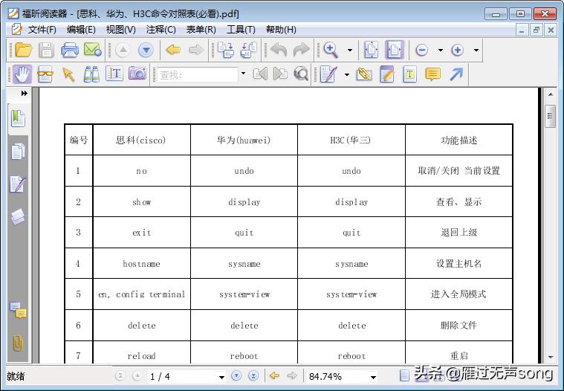564x391 pixels.
Task: Open search with binoculars icon
Action: (x=91, y=74)
